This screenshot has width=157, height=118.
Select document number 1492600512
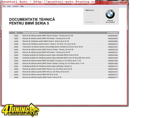pos(113,44)
